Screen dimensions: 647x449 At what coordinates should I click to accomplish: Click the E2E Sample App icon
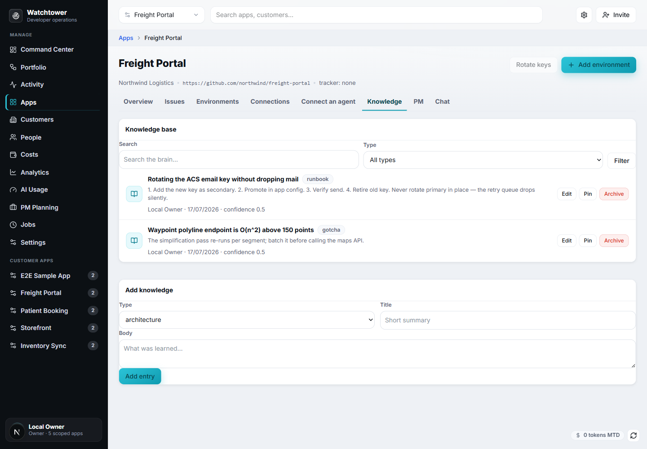click(x=13, y=276)
